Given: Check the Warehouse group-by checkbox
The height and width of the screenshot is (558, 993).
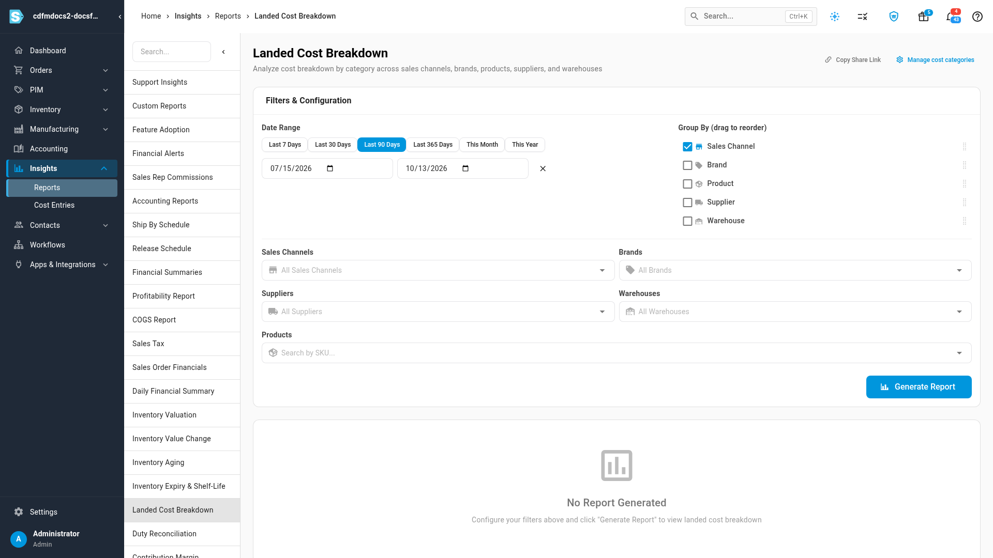Looking at the screenshot, I should point(687,221).
